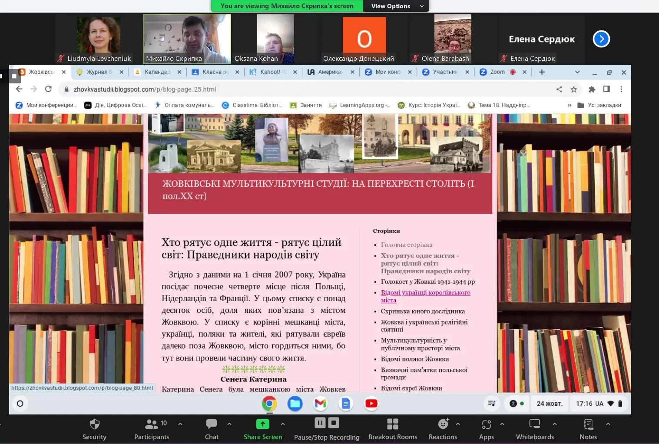The image size is (659, 444).
Task: Click browser back arrow
Action: pos(19,89)
